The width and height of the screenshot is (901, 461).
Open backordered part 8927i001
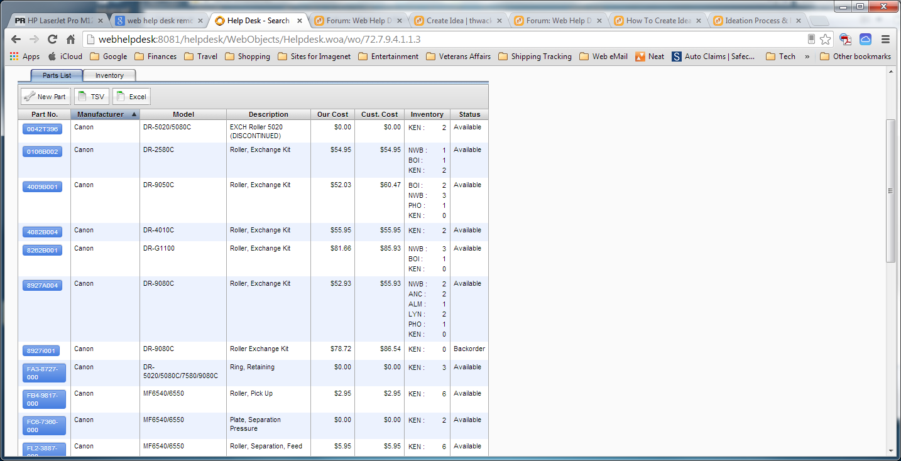(41, 350)
